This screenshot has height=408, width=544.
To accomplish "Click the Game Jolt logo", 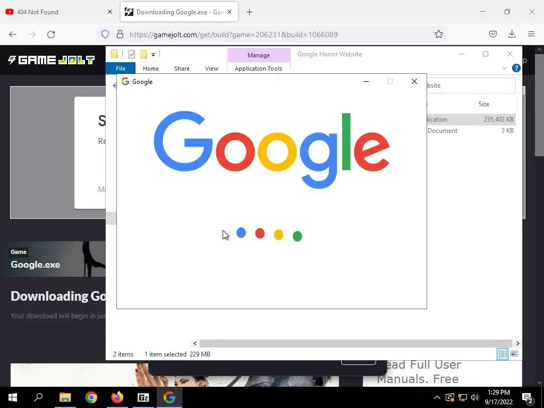I will pyautogui.click(x=52, y=60).
